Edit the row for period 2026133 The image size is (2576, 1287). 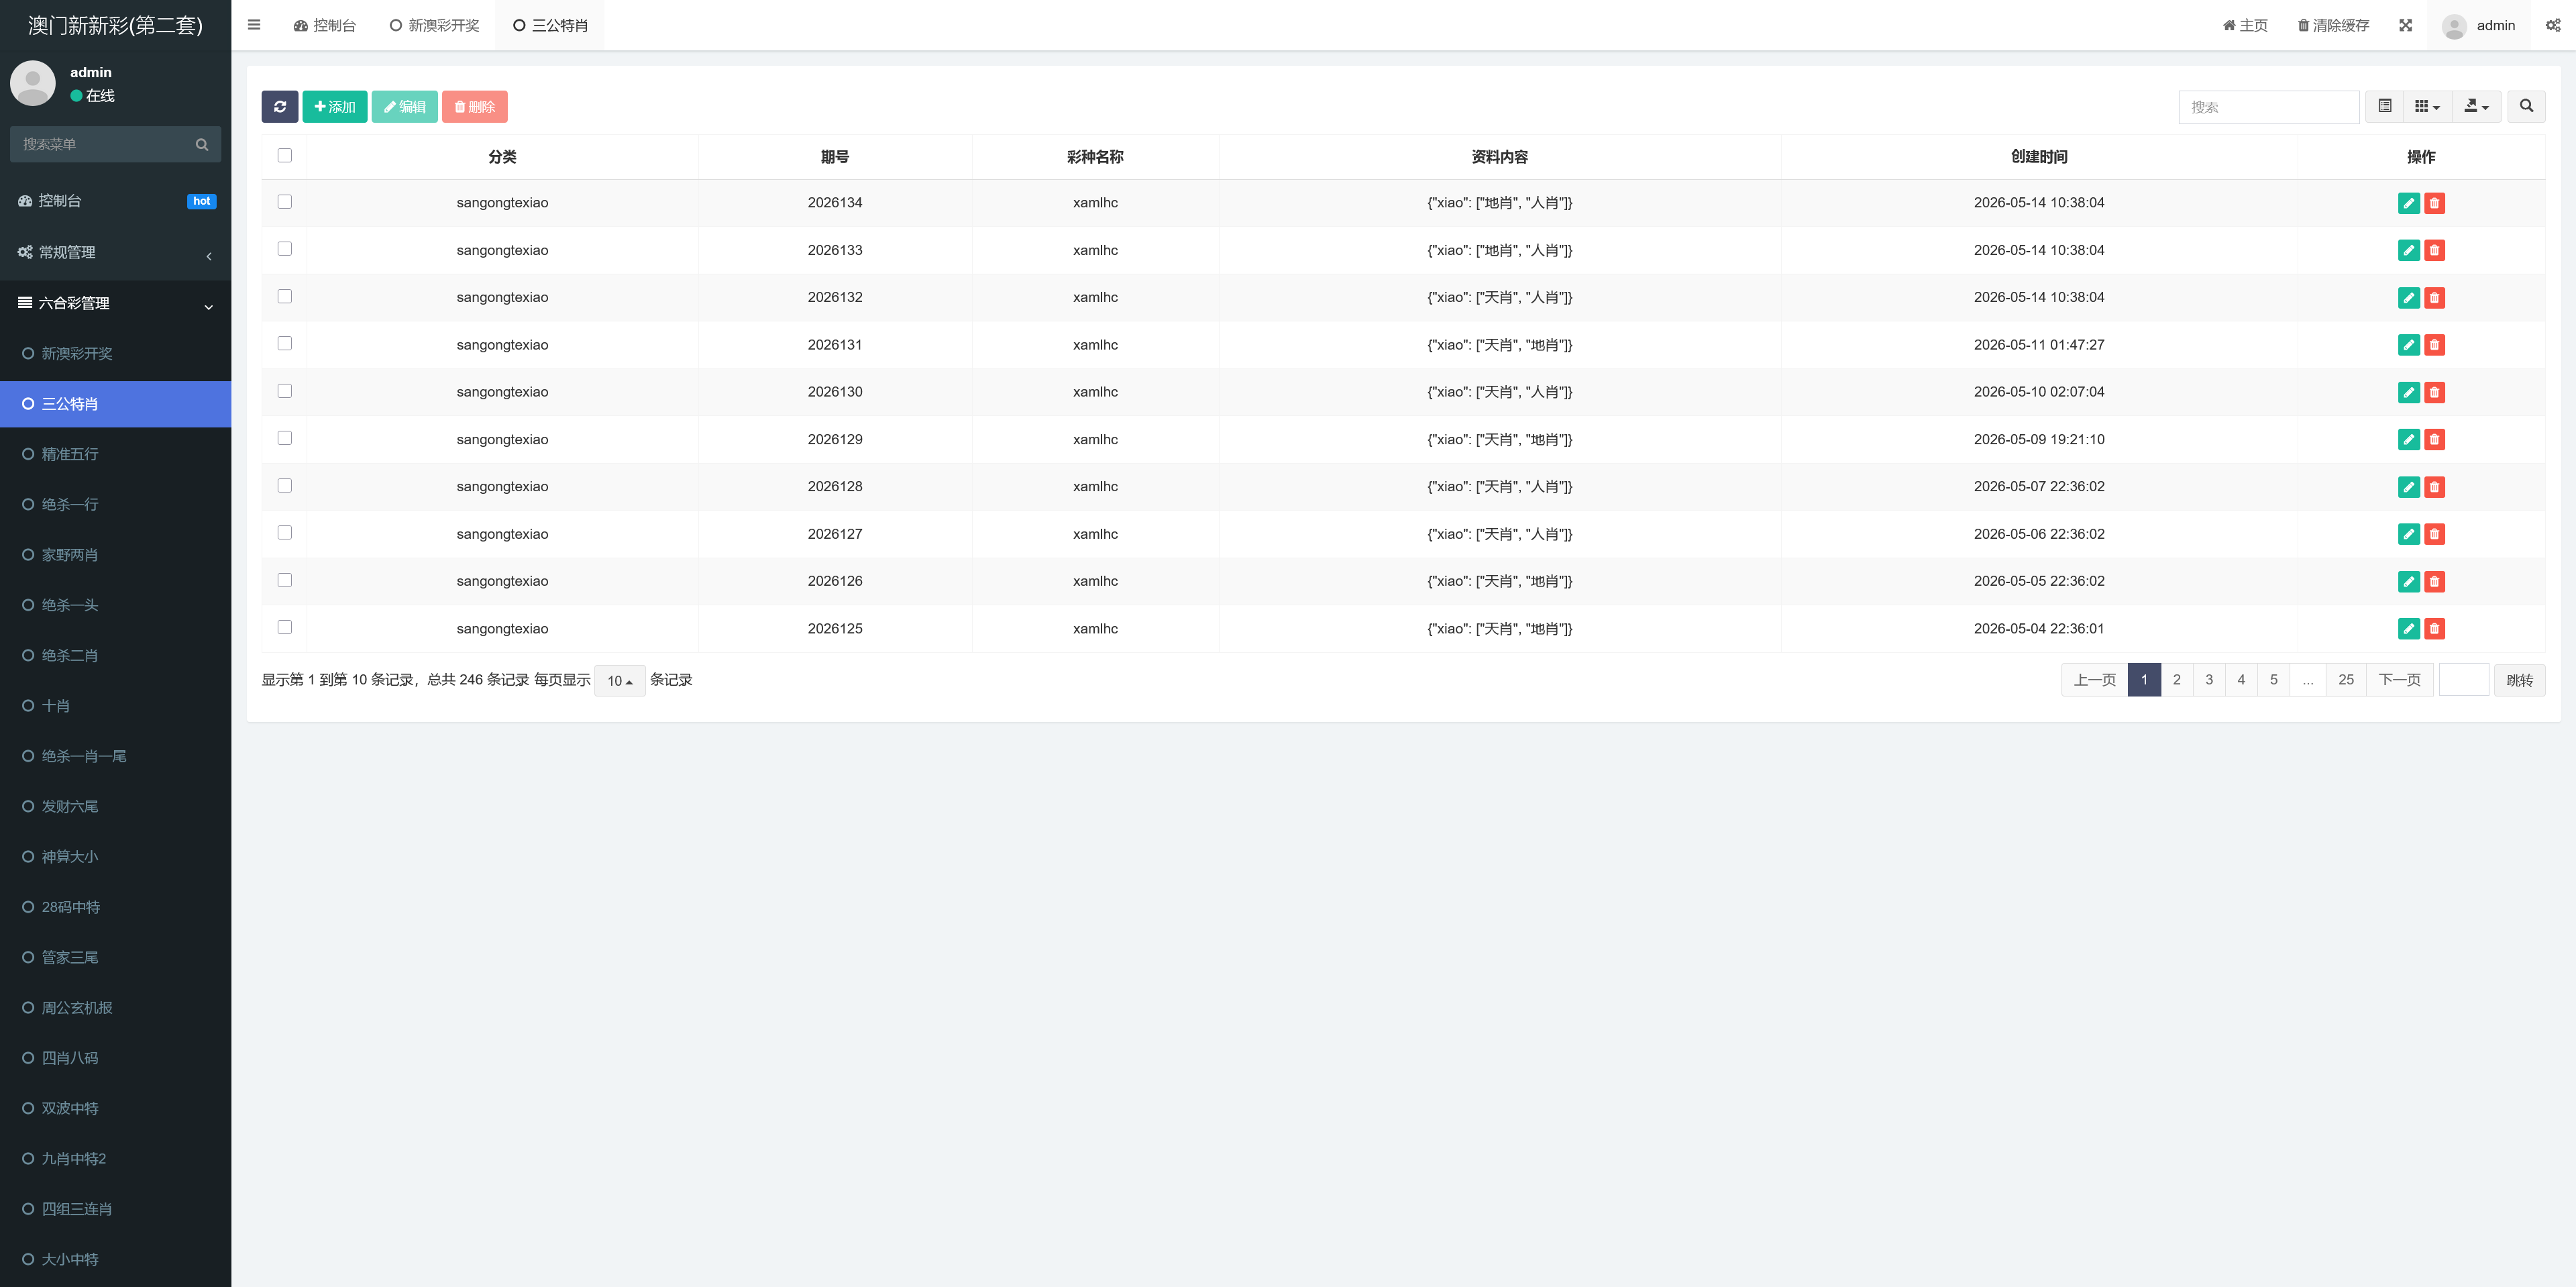pos(2408,250)
